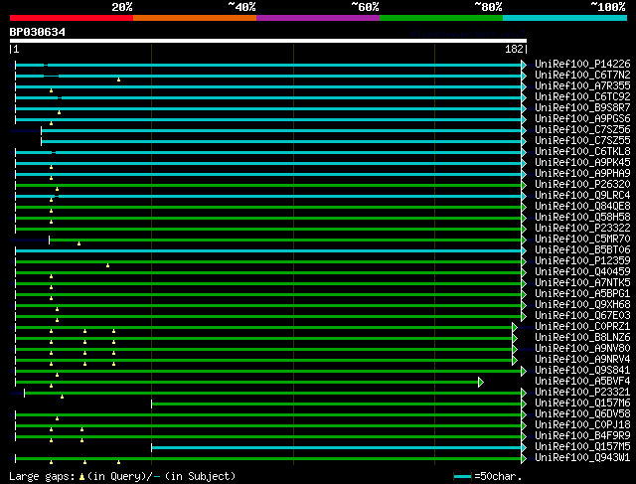Select UniRef100_Q67E03 label
This screenshot has width=636, height=484.
pyautogui.click(x=582, y=316)
